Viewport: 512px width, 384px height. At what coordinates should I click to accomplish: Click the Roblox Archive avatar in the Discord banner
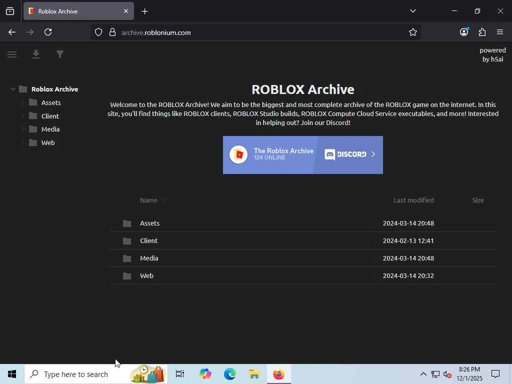(238, 154)
